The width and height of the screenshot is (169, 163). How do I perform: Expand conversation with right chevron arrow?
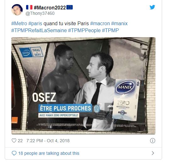click(153, 153)
